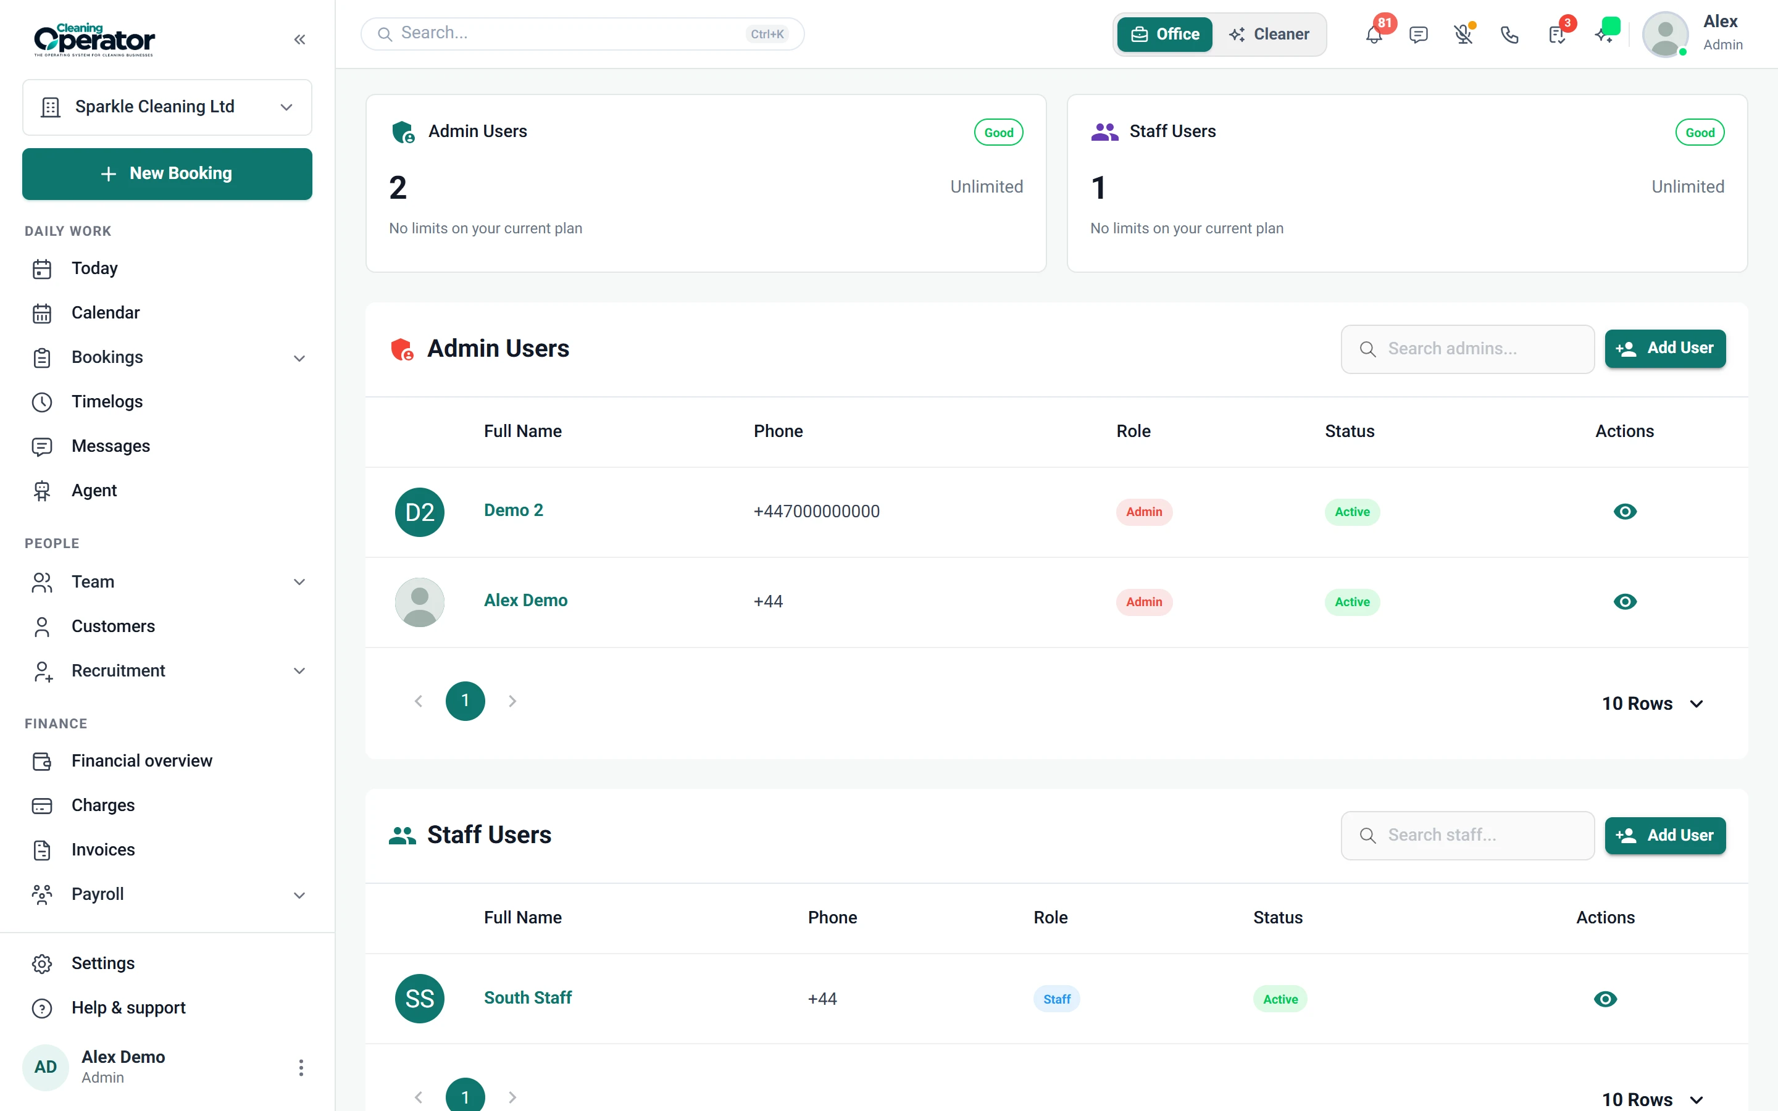Open Calendar in the sidebar

pos(167,313)
